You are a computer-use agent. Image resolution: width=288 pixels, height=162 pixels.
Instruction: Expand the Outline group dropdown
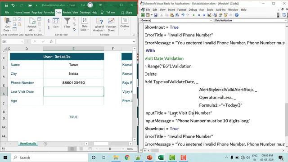(x=125, y=24)
